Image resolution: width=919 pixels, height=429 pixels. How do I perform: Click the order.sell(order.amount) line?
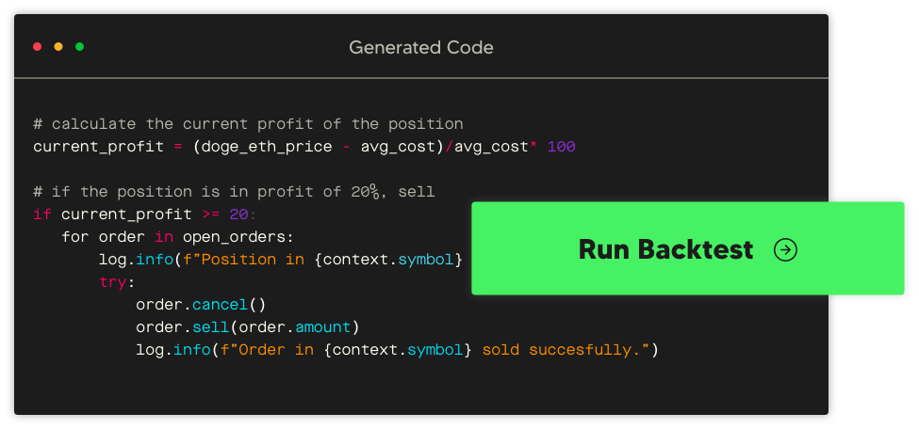pos(248,327)
